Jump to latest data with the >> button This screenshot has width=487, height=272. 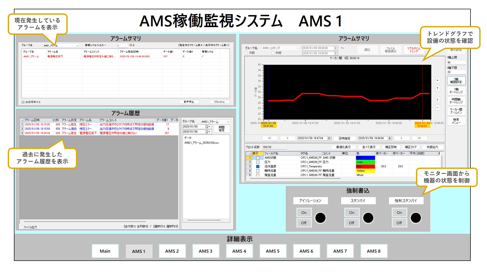(419, 138)
